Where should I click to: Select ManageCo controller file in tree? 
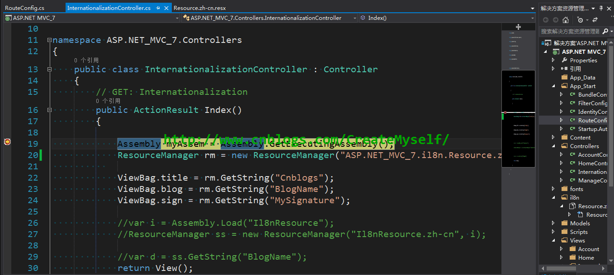click(592, 180)
